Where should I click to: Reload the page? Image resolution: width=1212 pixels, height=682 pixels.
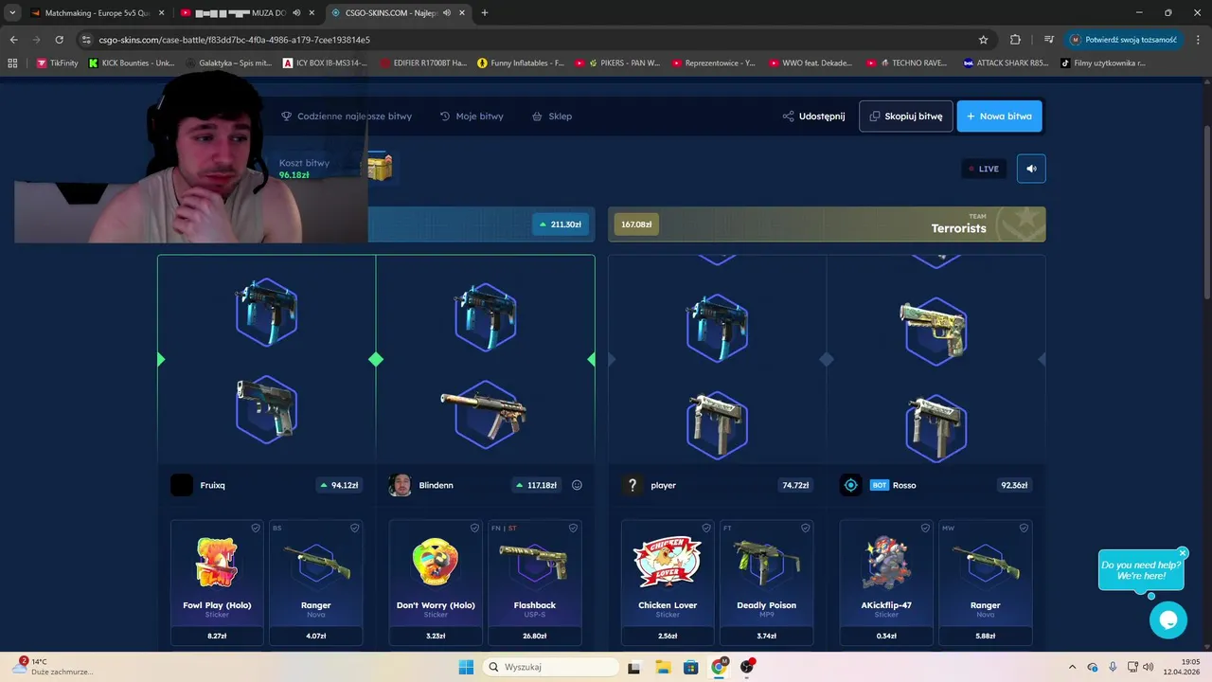point(60,40)
